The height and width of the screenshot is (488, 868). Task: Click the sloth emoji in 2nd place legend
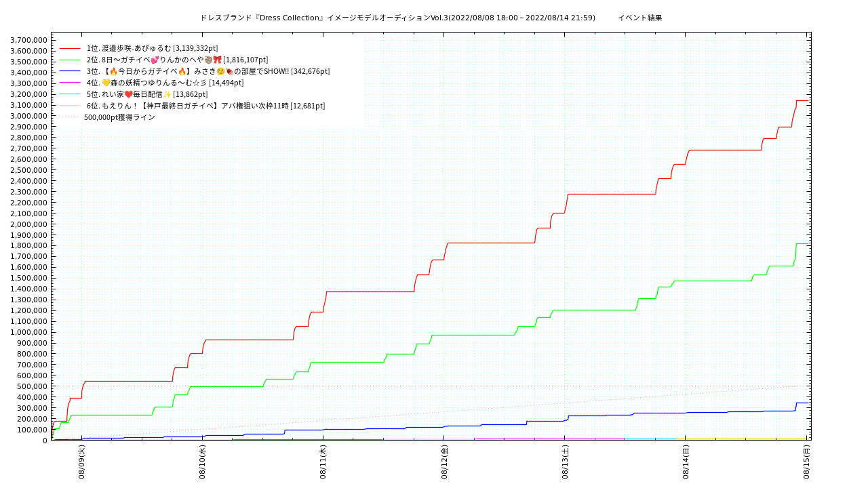click(208, 60)
